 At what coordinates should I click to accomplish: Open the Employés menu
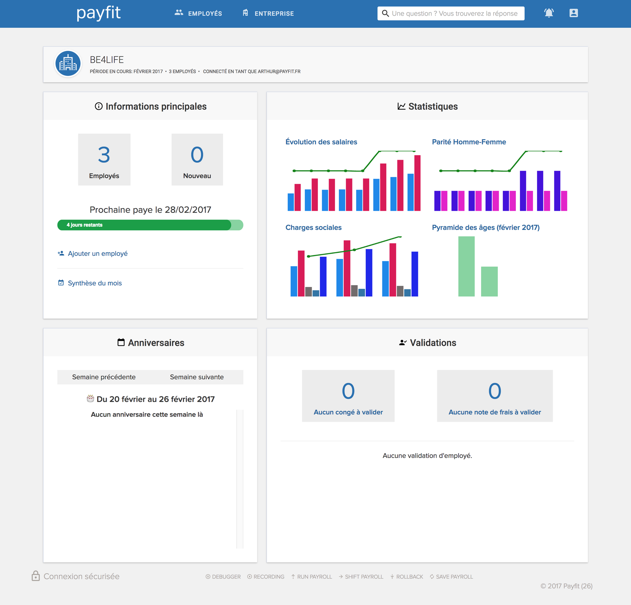tap(198, 14)
